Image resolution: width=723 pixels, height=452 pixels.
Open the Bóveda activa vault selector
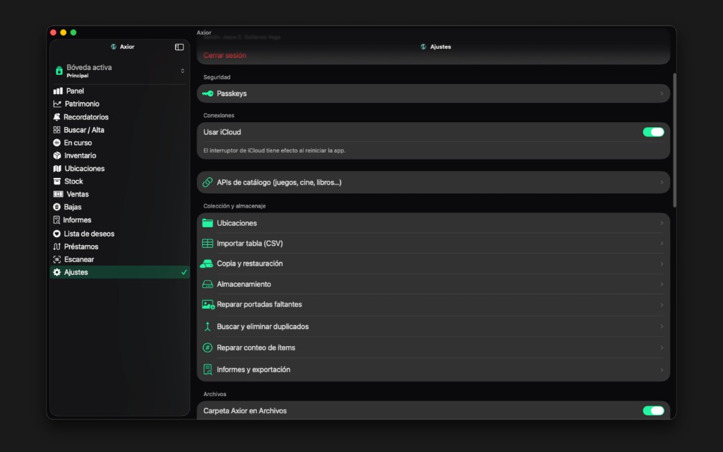click(x=119, y=71)
